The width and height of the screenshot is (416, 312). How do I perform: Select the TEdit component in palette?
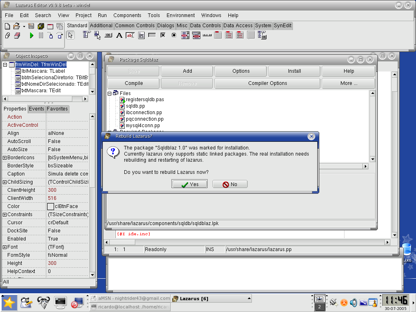coord(130,35)
